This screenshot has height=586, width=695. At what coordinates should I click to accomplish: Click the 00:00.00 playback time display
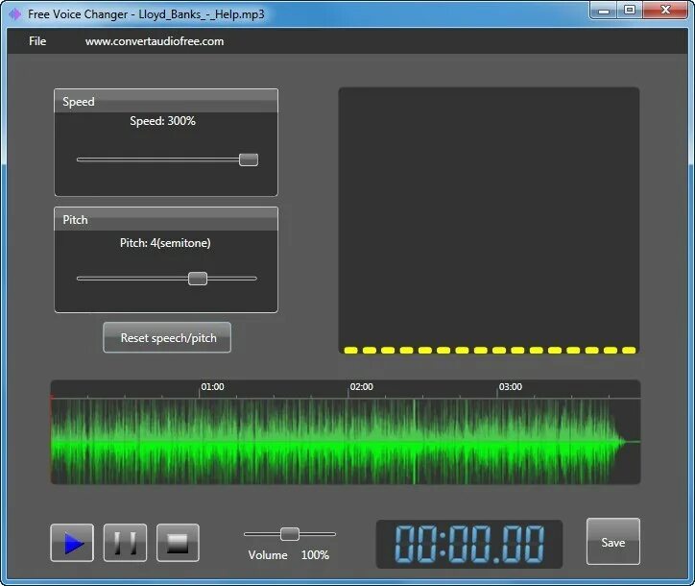469,545
